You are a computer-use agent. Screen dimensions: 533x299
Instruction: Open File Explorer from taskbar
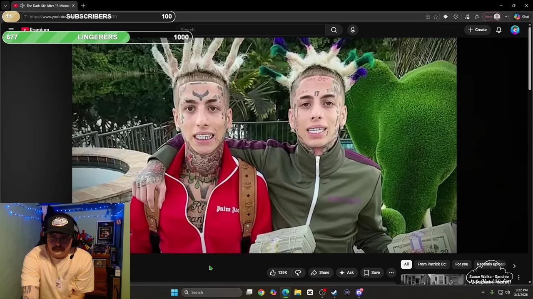[x=298, y=292]
